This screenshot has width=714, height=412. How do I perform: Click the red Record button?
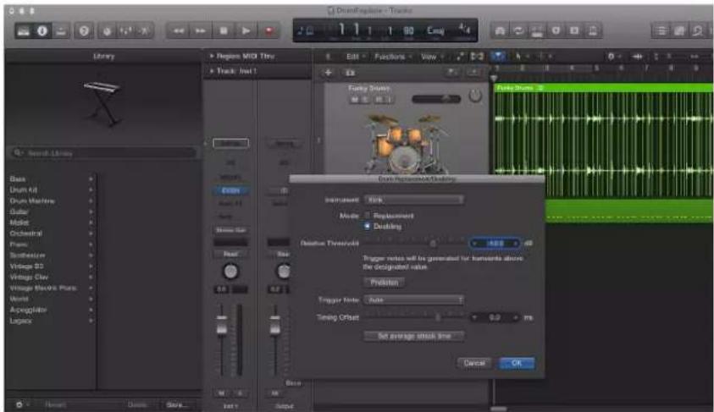[269, 31]
